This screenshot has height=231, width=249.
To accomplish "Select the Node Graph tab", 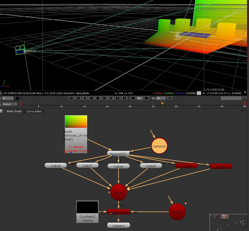I will point(14,111).
